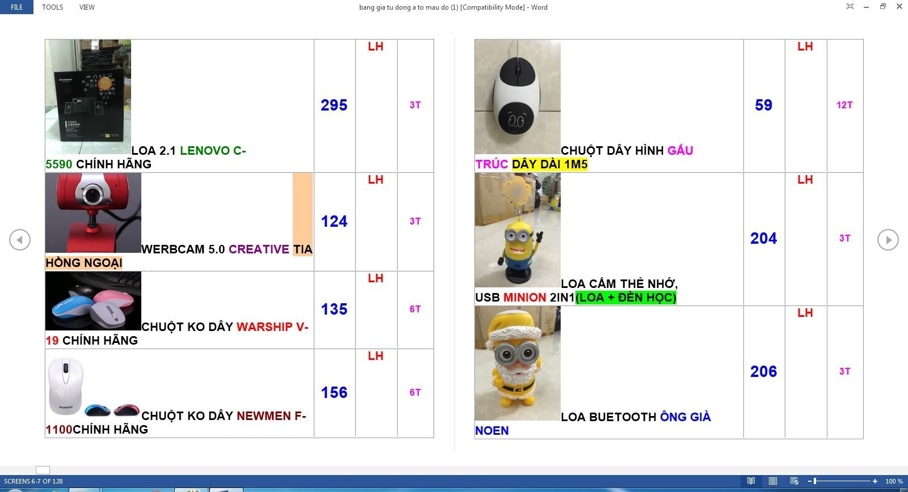Click 3T in the LOA 2.1 LENOVO row
Viewport: 908px width, 492px height.
(415, 105)
